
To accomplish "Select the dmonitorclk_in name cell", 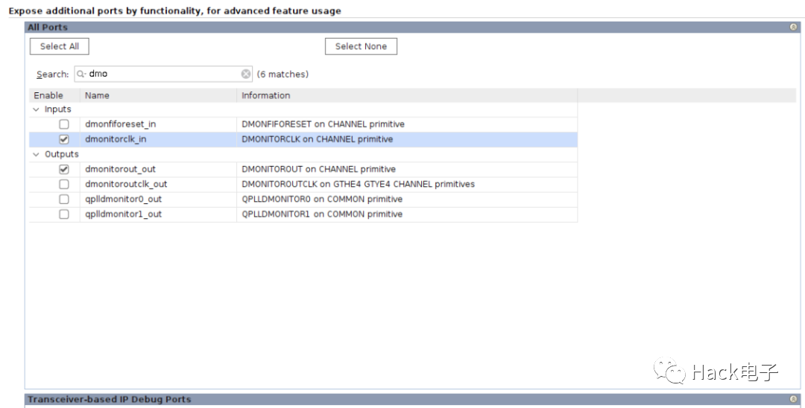I will click(158, 139).
